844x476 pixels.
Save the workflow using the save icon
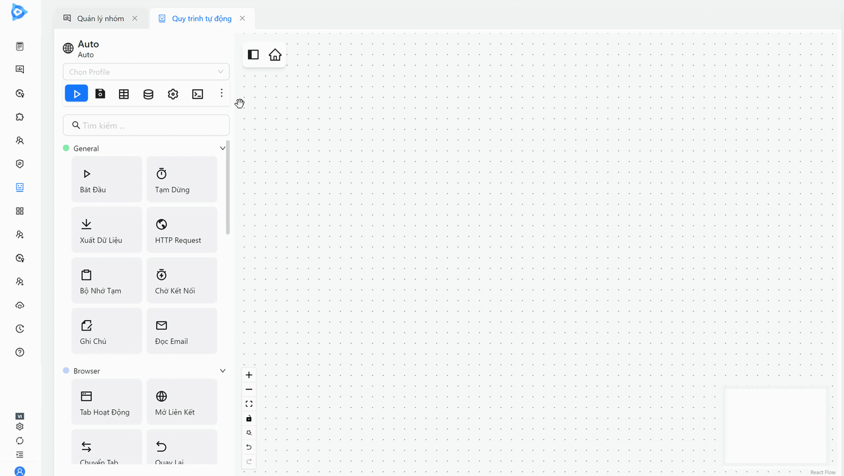tap(100, 93)
